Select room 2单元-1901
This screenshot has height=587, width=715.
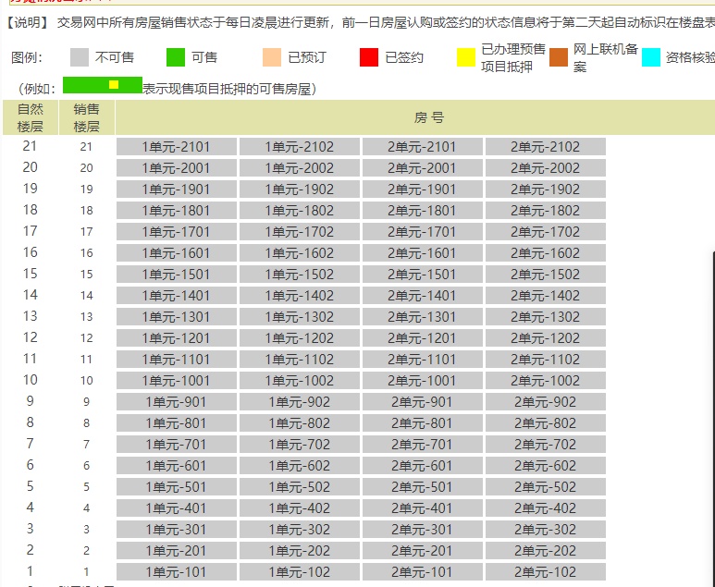(x=423, y=190)
